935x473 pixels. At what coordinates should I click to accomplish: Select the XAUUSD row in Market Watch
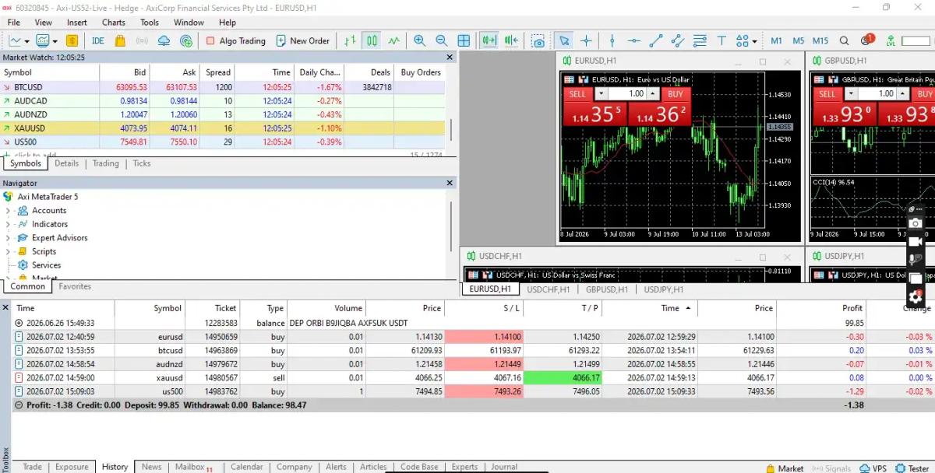[223, 128]
